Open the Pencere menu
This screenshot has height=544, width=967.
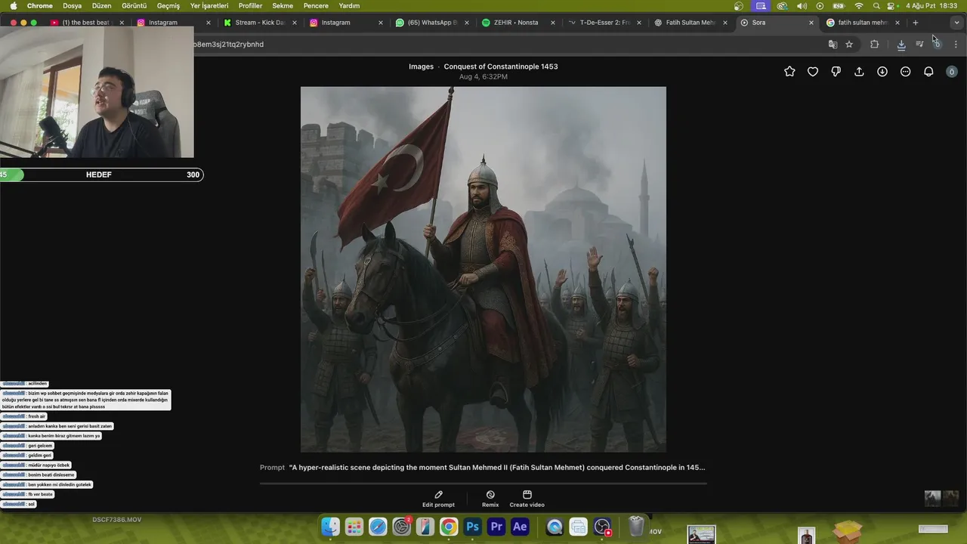click(316, 6)
